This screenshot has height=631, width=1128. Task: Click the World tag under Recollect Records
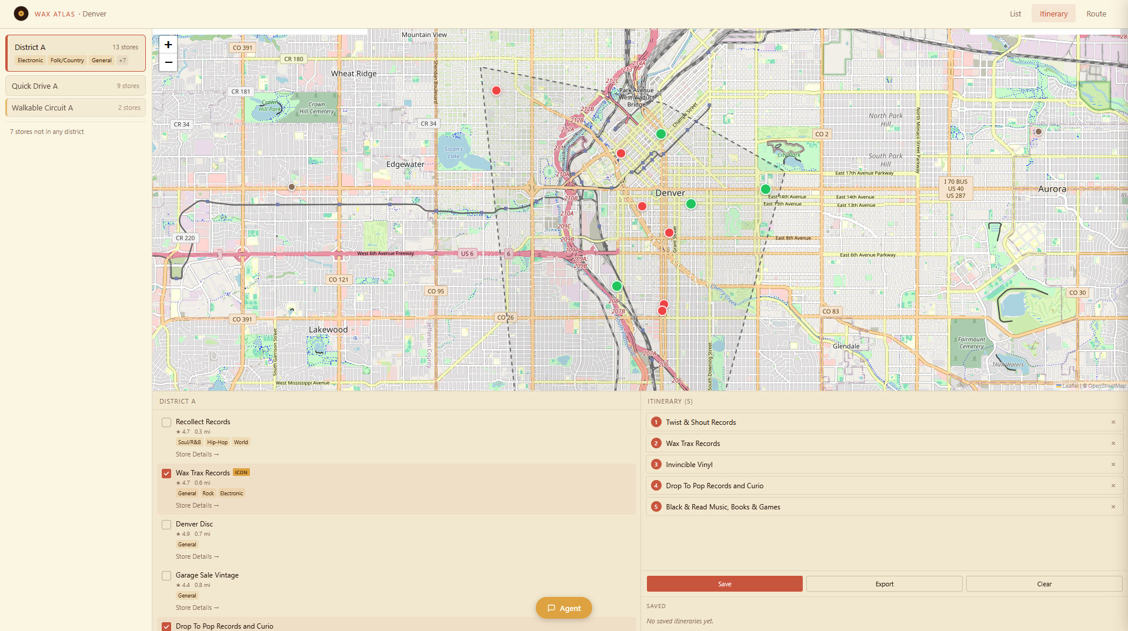(241, 442)
